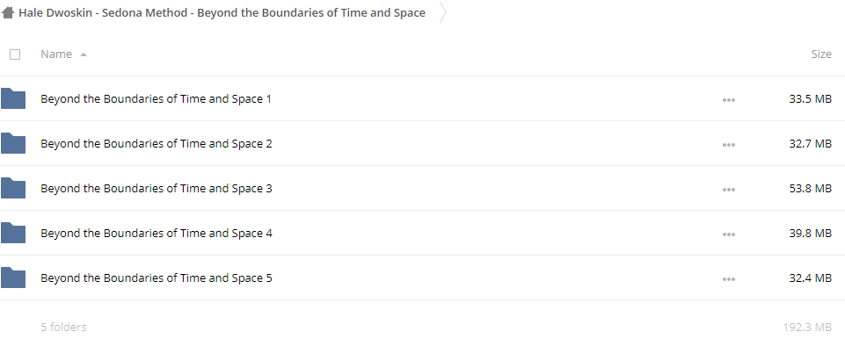
Task: Go to home via house icon
Action: point(8,13)
